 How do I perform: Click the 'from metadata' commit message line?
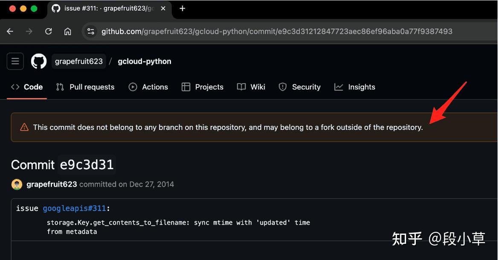(x=72, y=232)
